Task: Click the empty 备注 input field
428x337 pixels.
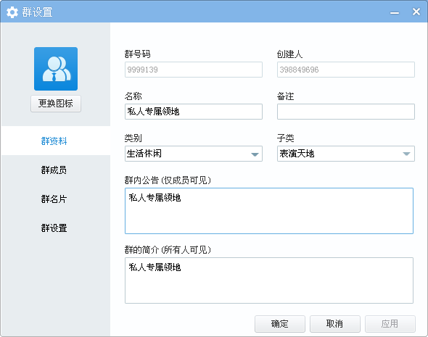Action: point(346,112)
